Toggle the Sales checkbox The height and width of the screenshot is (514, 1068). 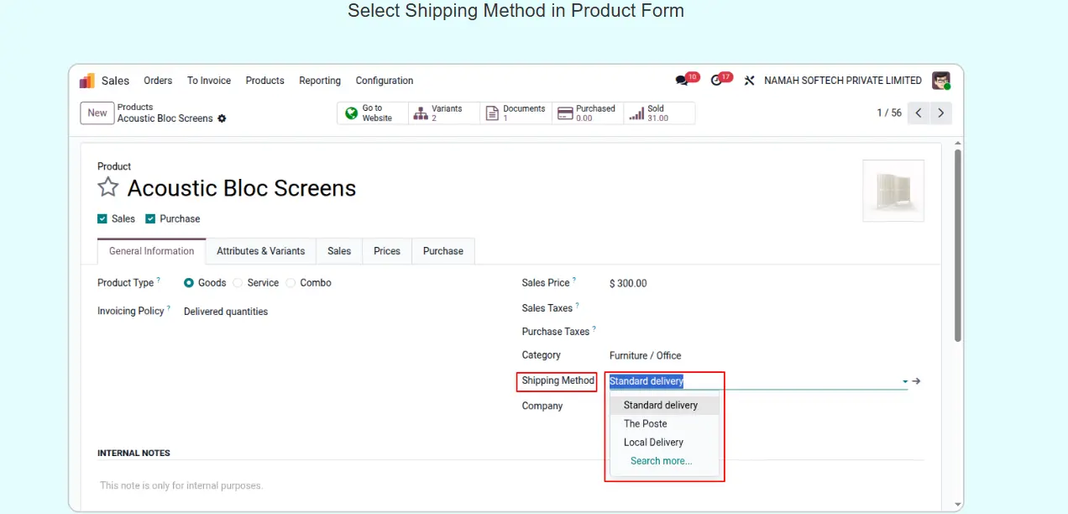[x=103, y=219]
